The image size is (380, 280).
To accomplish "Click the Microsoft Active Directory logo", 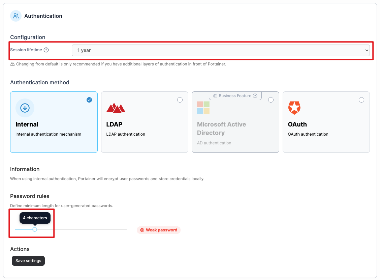I will click(x=203, y=108).
